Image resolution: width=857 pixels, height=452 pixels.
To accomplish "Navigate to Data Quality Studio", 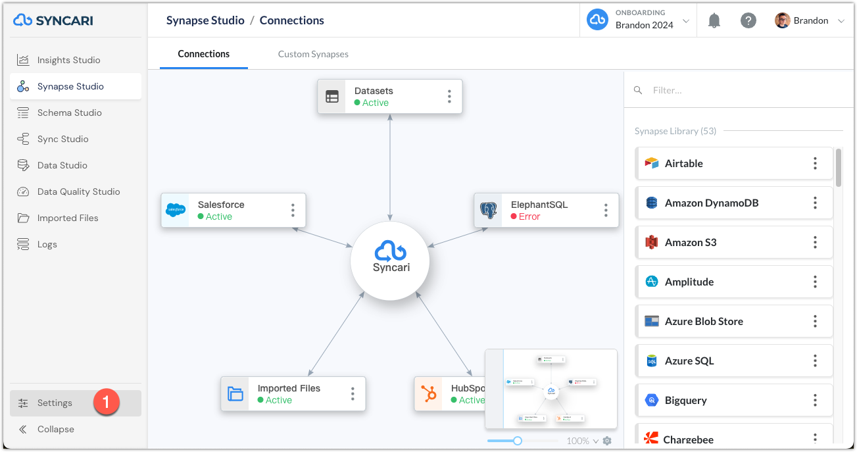I will point(76,191).
